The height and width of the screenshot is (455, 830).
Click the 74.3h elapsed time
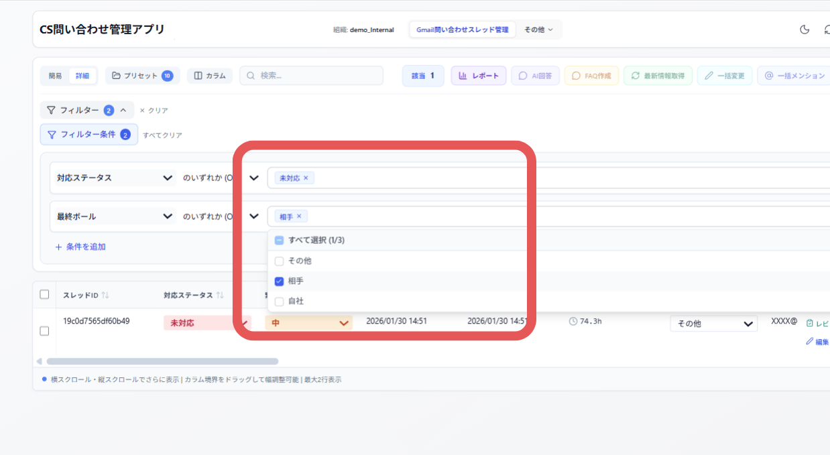[x=585, y=321]
